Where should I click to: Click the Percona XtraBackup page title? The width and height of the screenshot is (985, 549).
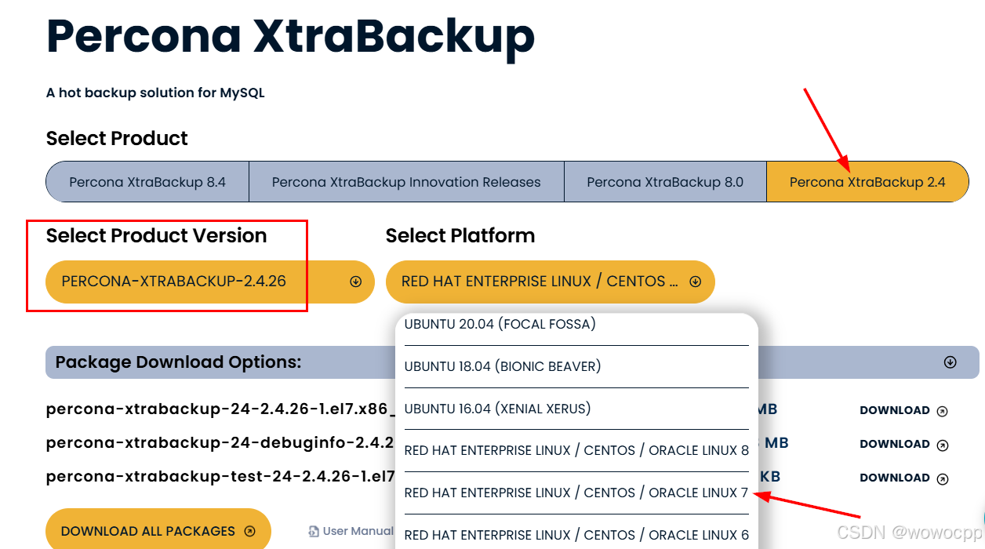point(290,36)
